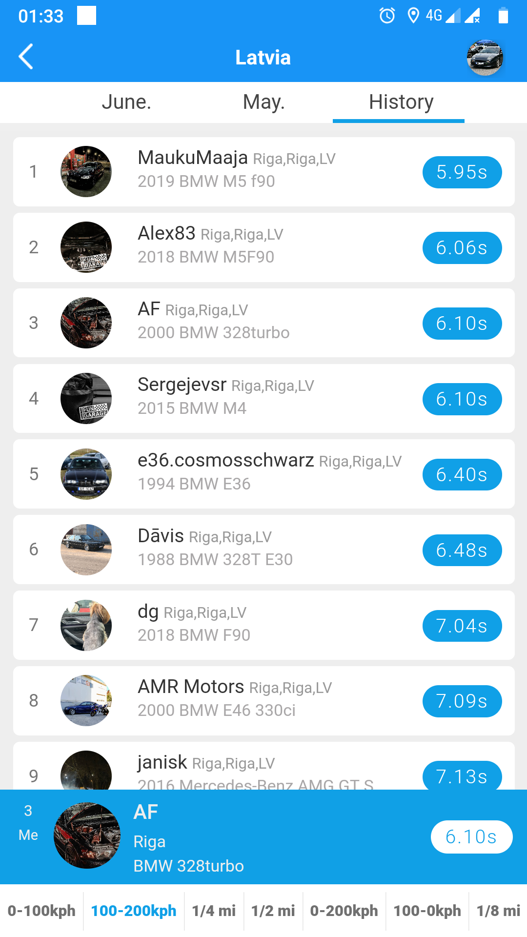
Task: Show 0-200kph leaderboard
Action: 344,911
